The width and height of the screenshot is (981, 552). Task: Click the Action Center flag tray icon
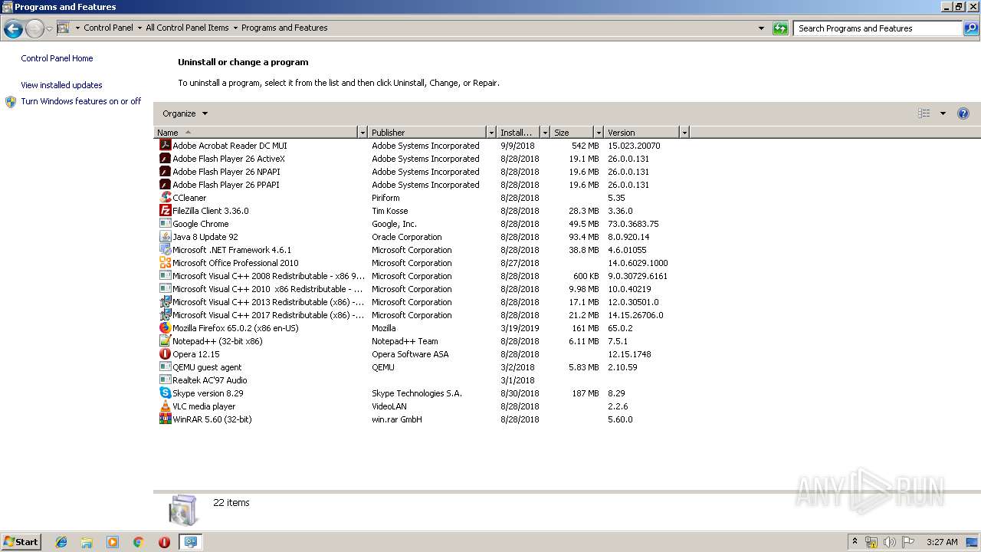(908, 542)
